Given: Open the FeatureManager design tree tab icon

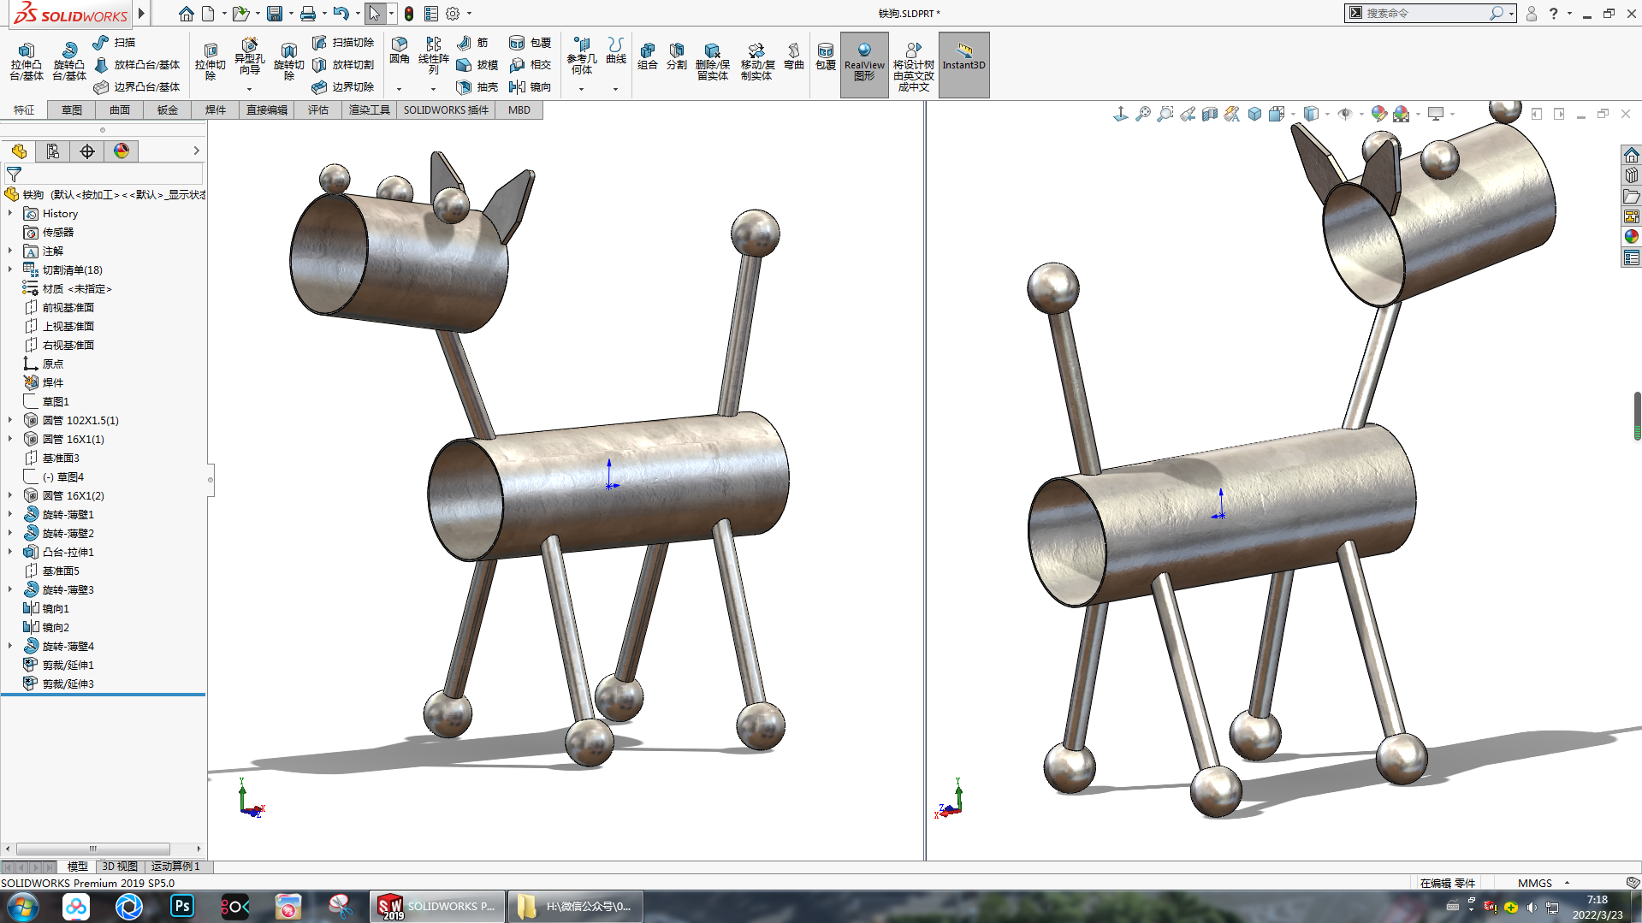Looking at the screenshot, I should coord(19,151).
